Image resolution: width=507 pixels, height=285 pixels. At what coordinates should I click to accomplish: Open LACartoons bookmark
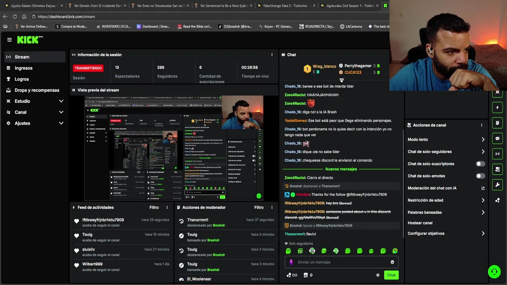(x=351, y=27)
